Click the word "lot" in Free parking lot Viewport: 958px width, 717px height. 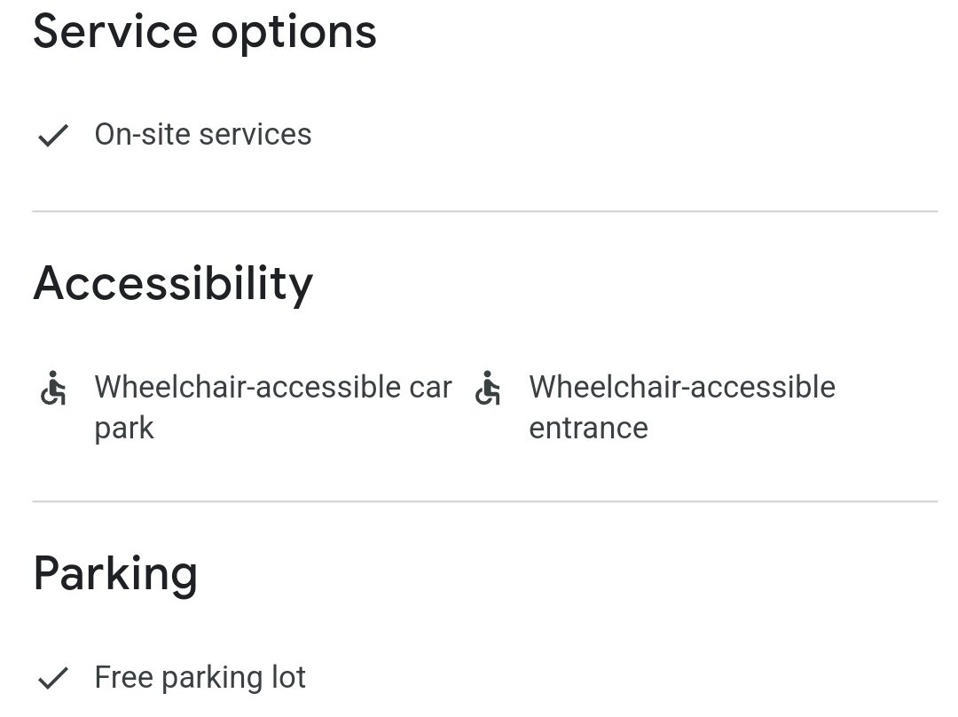pyautogui.click(x=288, y=678)
